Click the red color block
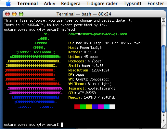The image size is (167, 129). 77,107
